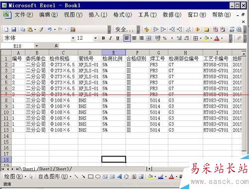Click the Name Box showing E18
This screenshot has height=189, width=249.
click(17, 46)
